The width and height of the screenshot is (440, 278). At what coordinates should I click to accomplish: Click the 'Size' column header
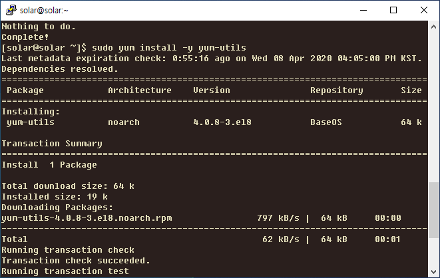(411, 90)
